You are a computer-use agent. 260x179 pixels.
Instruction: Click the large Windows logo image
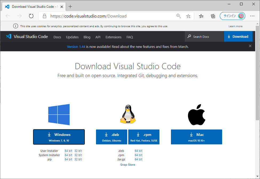(59, 114)
